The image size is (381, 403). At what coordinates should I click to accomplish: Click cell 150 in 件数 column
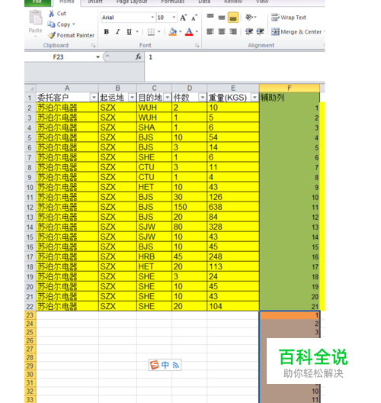[189, 207]
